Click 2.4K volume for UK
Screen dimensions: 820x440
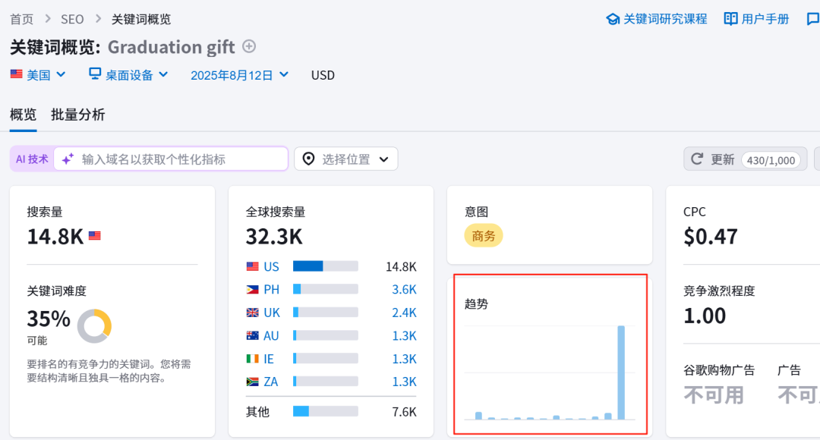pyautogui.click(x=404, y=313)
